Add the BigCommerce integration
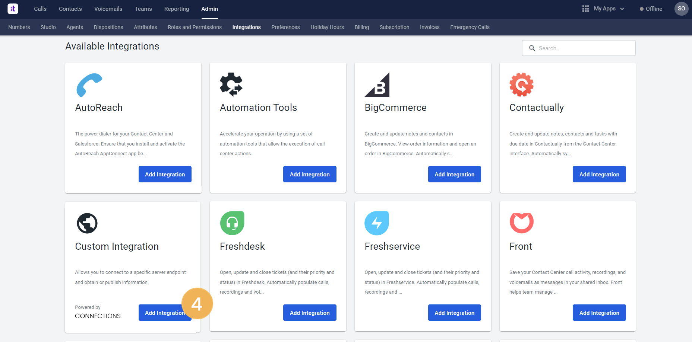This screenshot has height=342, width=692. click(455, 174)
